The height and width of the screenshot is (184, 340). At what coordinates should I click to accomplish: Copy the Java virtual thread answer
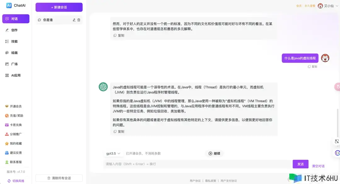(119, 131)
